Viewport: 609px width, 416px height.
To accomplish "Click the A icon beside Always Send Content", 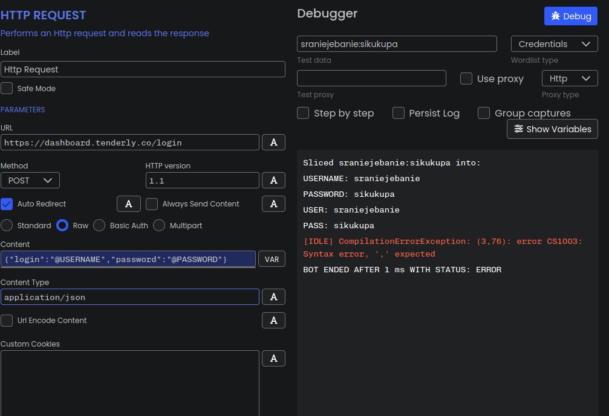I will pyautogui.click(x=273, y=203).
